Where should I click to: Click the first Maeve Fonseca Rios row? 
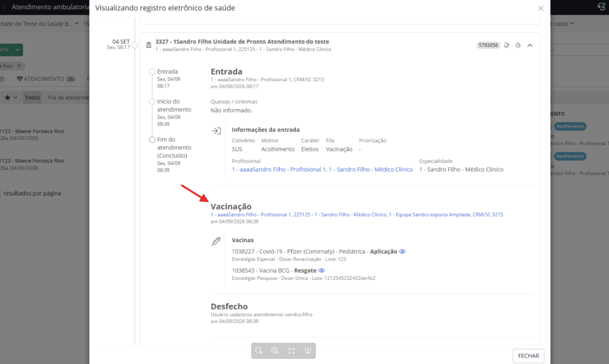pyautogui.click(x=45, y=135)
